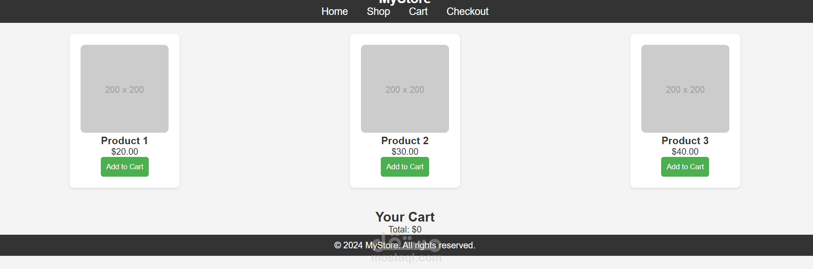Click the cart Total: $0 text
The height and width of the screenshot is (269, 813).
pos(405,229)
